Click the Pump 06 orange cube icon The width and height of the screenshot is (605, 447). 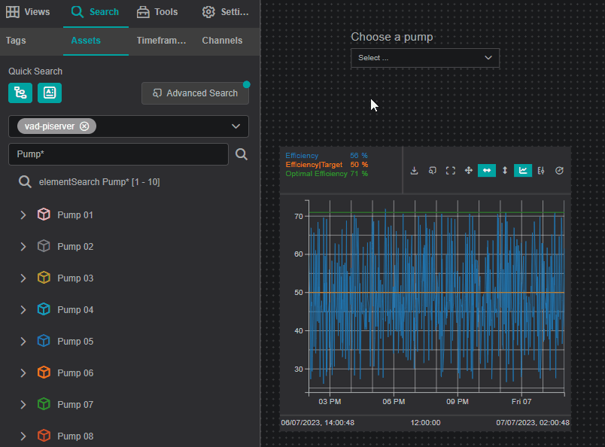click(x=44, y=373)
